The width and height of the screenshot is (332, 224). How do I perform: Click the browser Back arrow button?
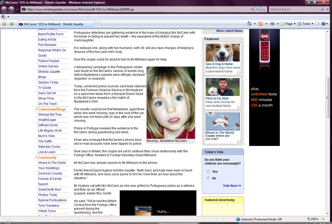(x=4, y=9)
